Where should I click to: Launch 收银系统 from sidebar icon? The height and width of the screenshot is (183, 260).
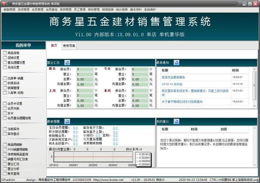click(5, 83)
